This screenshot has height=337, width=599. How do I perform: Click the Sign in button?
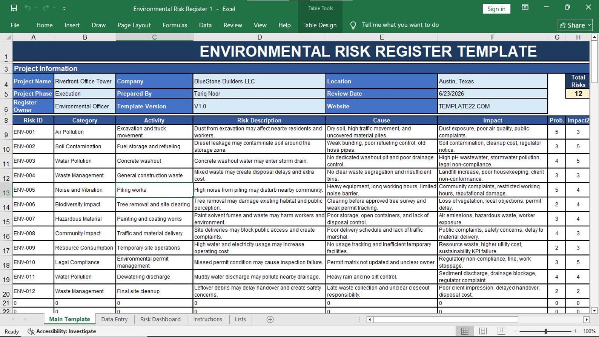pyautogui.click(x=496, y=9)
